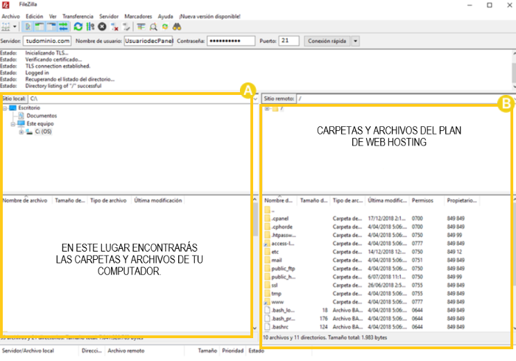Open the Site Manager icon
516x361 pixels.
point(6,26)
